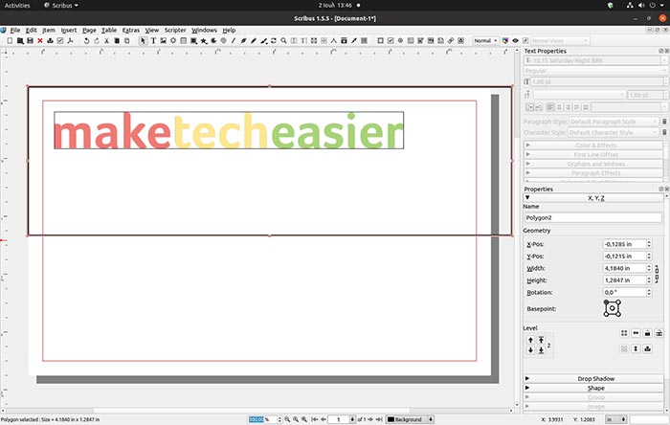Select the Bezier Curve tool
This screenshot has width=670, height=425.
(x=243, y=40)
